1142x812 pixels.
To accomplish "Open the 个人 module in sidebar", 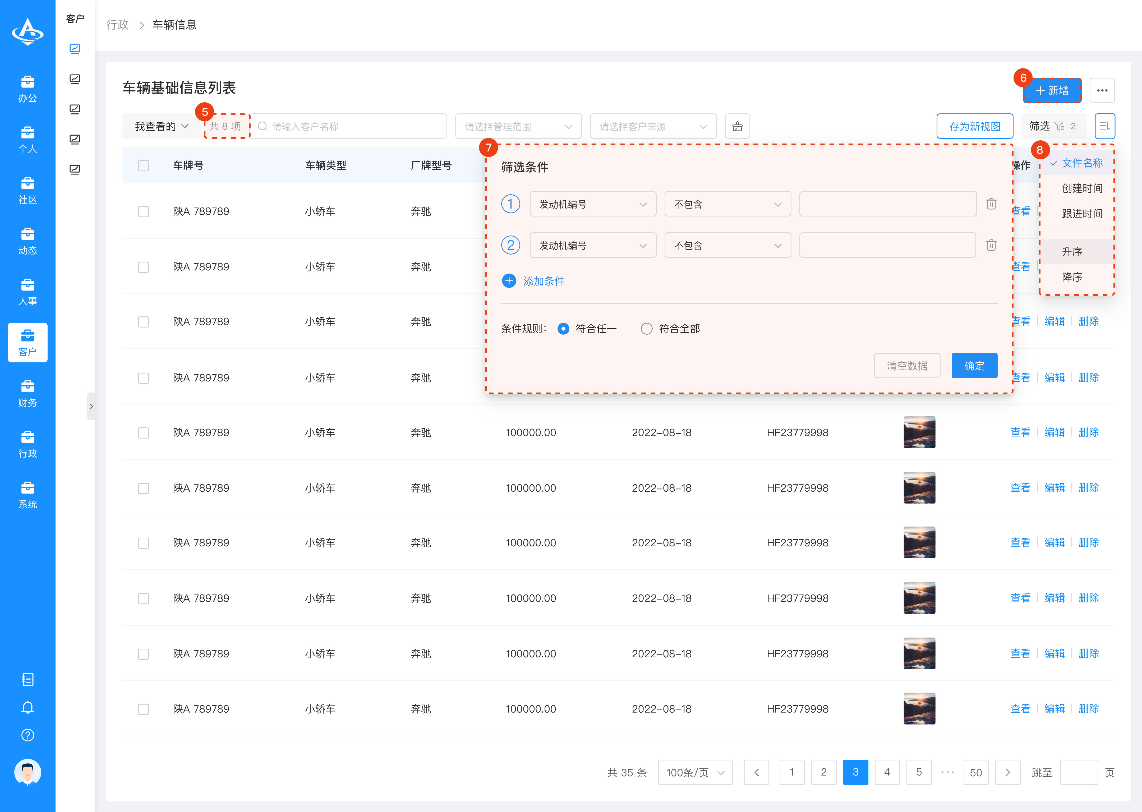I will (27, 140).
